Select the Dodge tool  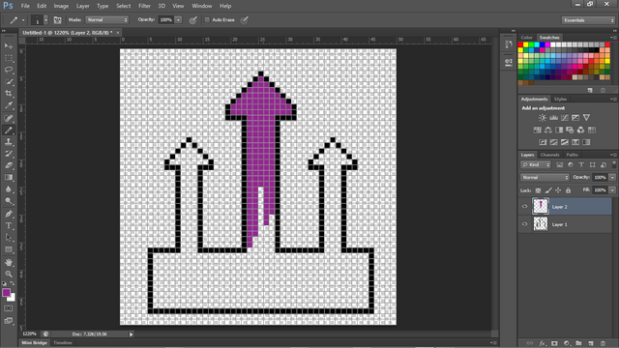pyautogui.click(x=9, y=202)
